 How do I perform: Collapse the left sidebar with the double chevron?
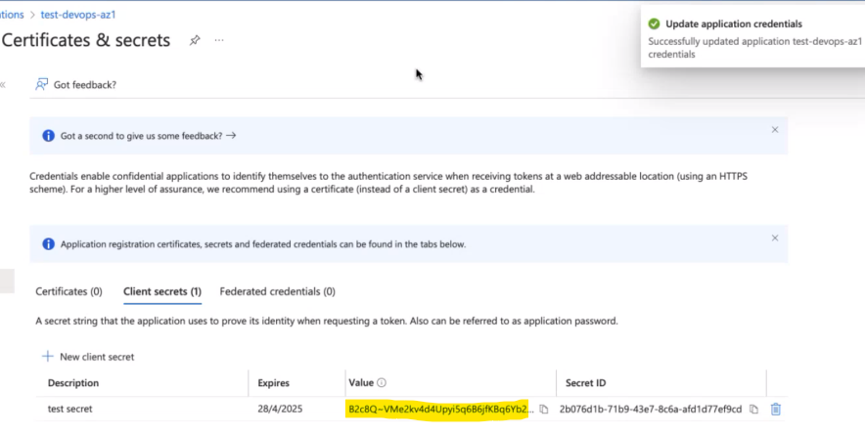coord(3,85)
